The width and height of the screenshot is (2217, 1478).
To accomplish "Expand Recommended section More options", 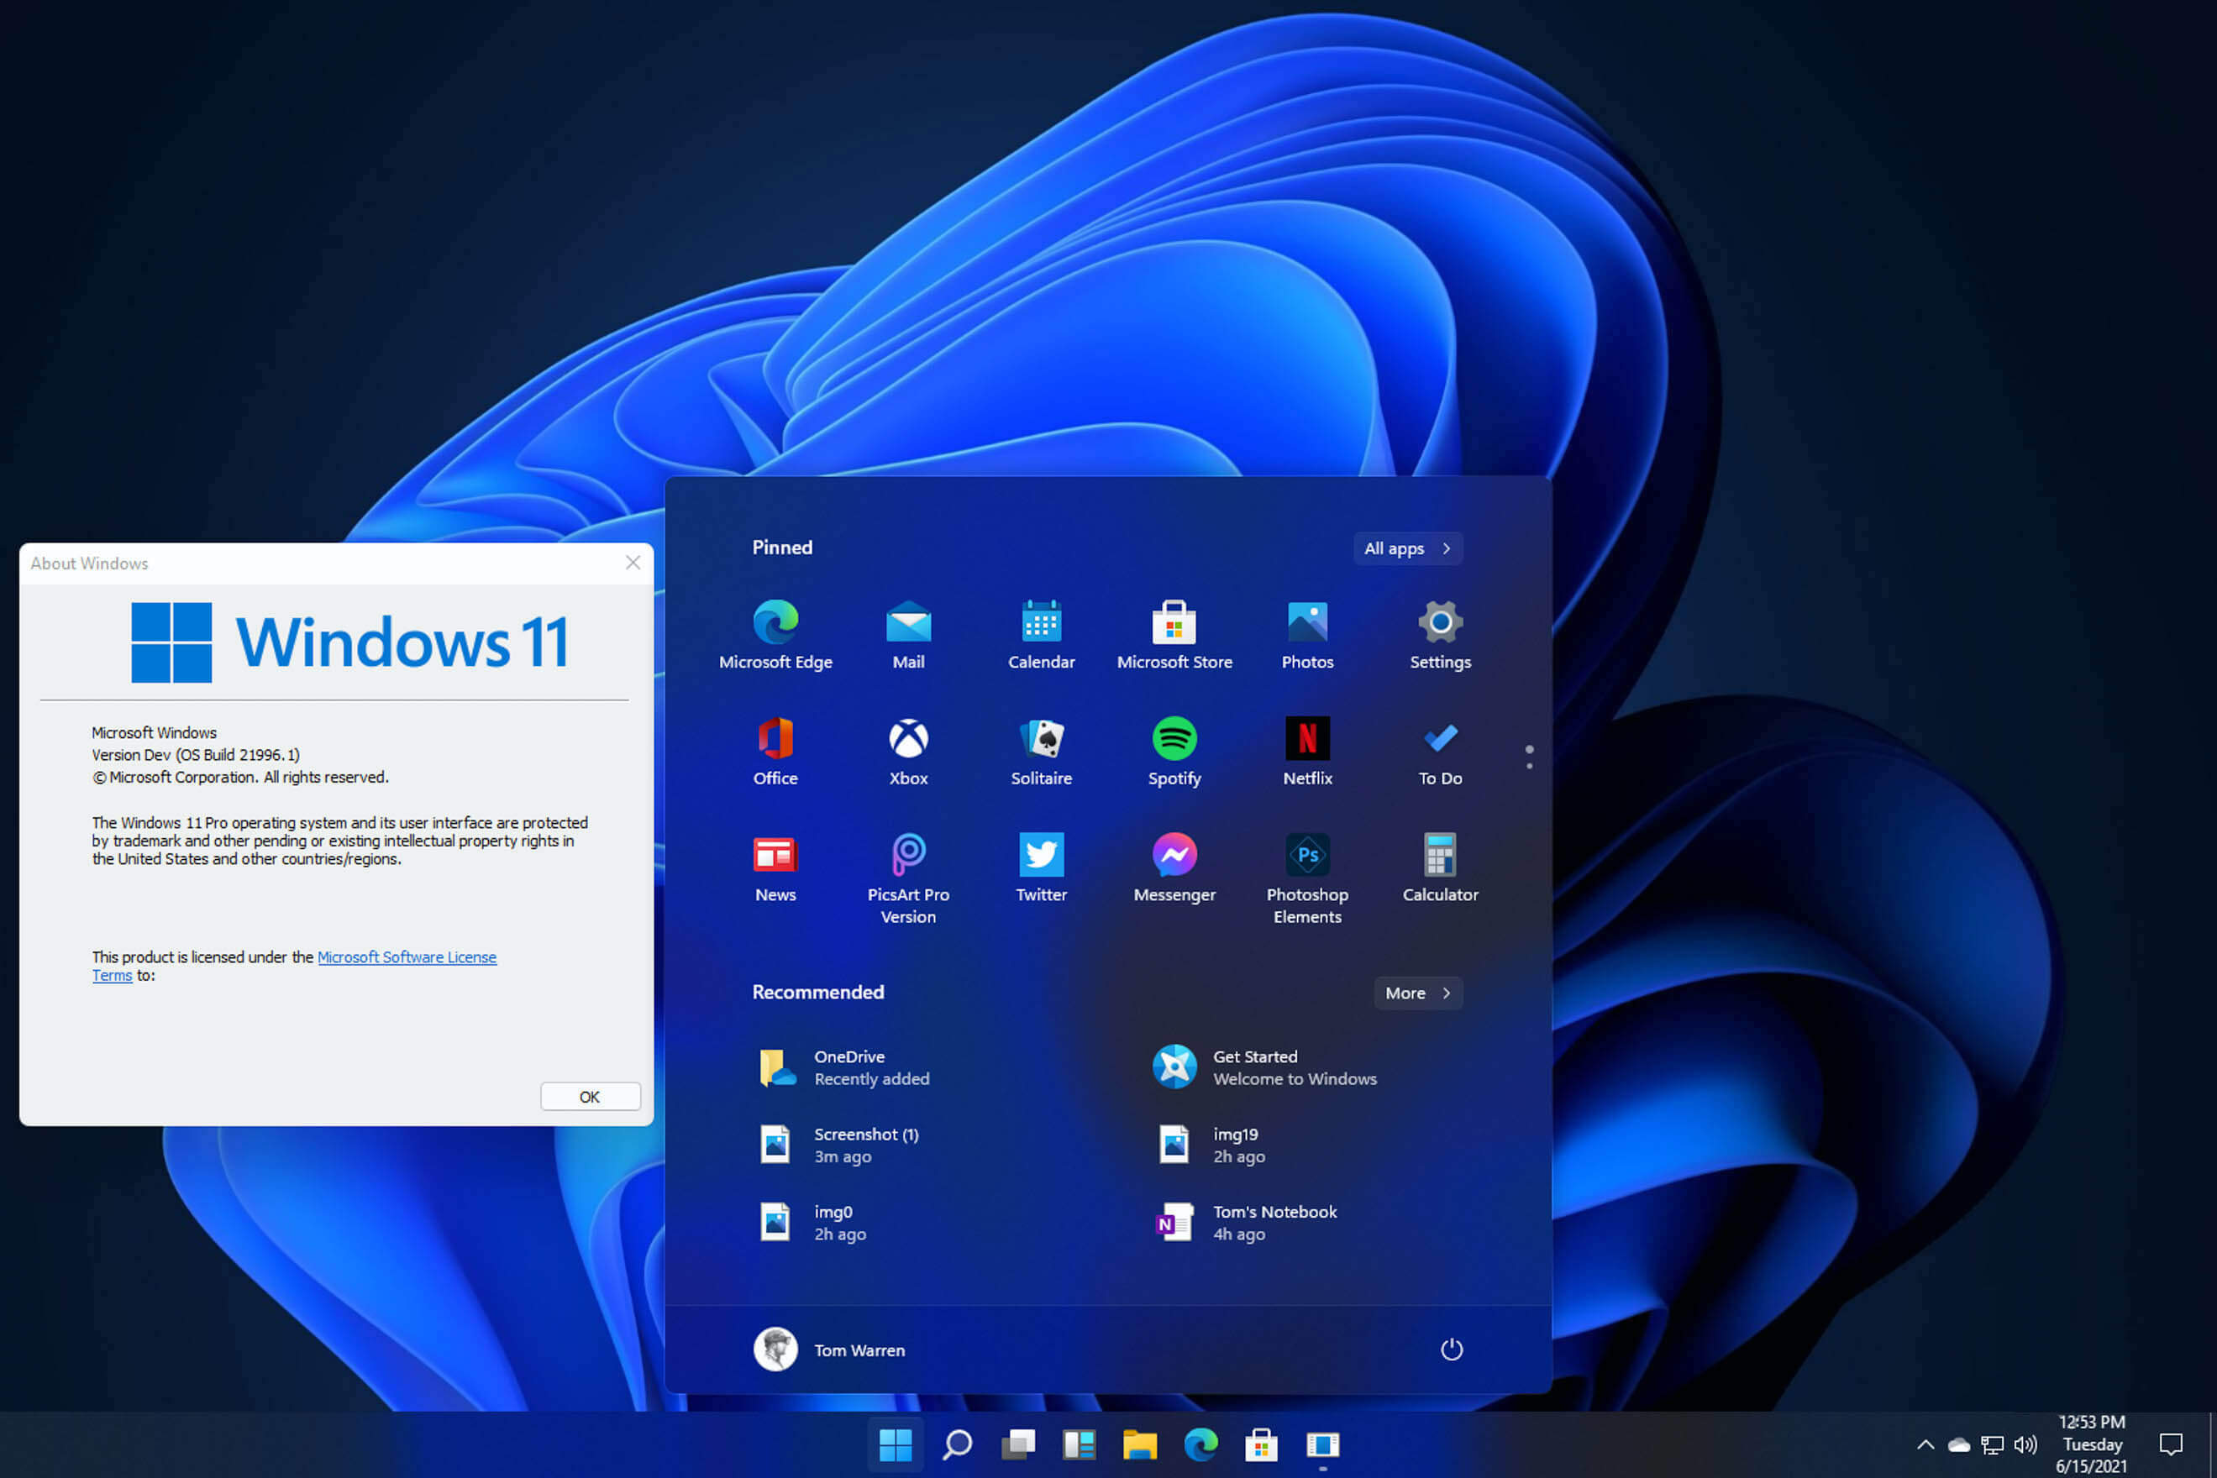I will [x=1416, y=992].
